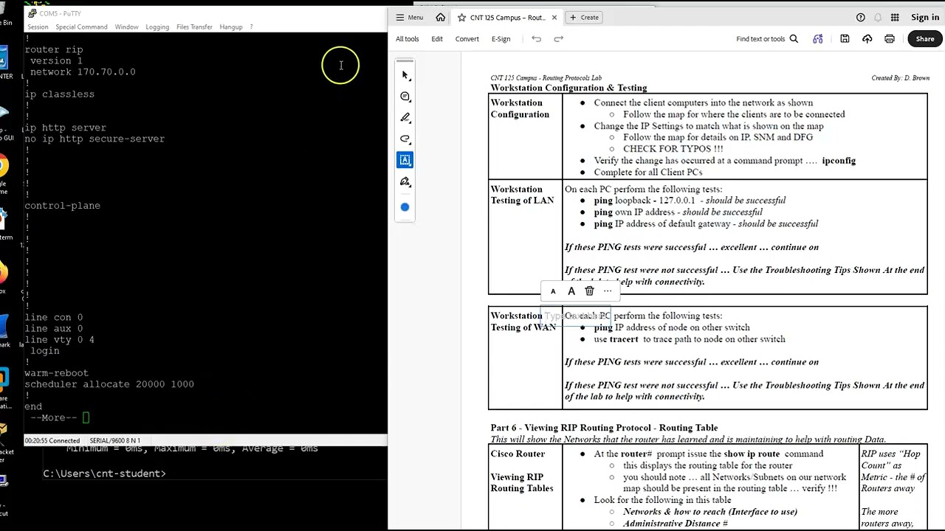Open PuTTY Logging menu
The height and width of the screenshot is (531, 945).
pos(157,27)
